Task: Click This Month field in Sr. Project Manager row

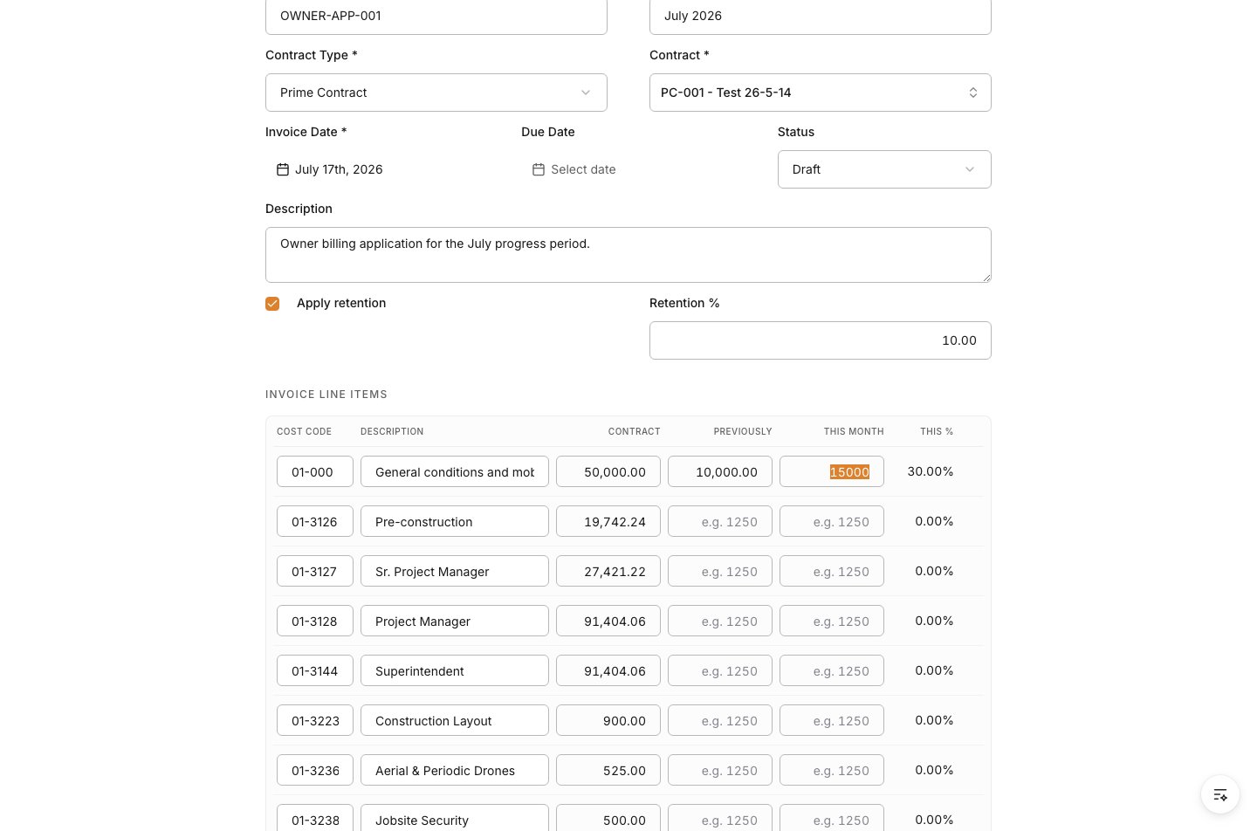Action: point(832,571)
